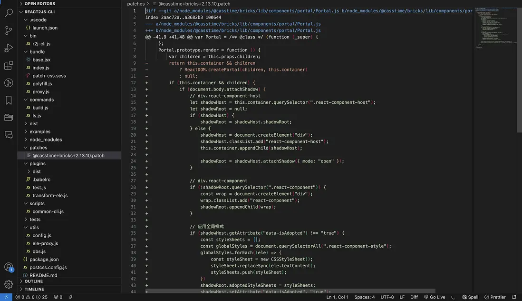Click the Go Live server button

[x=435, y=297]
